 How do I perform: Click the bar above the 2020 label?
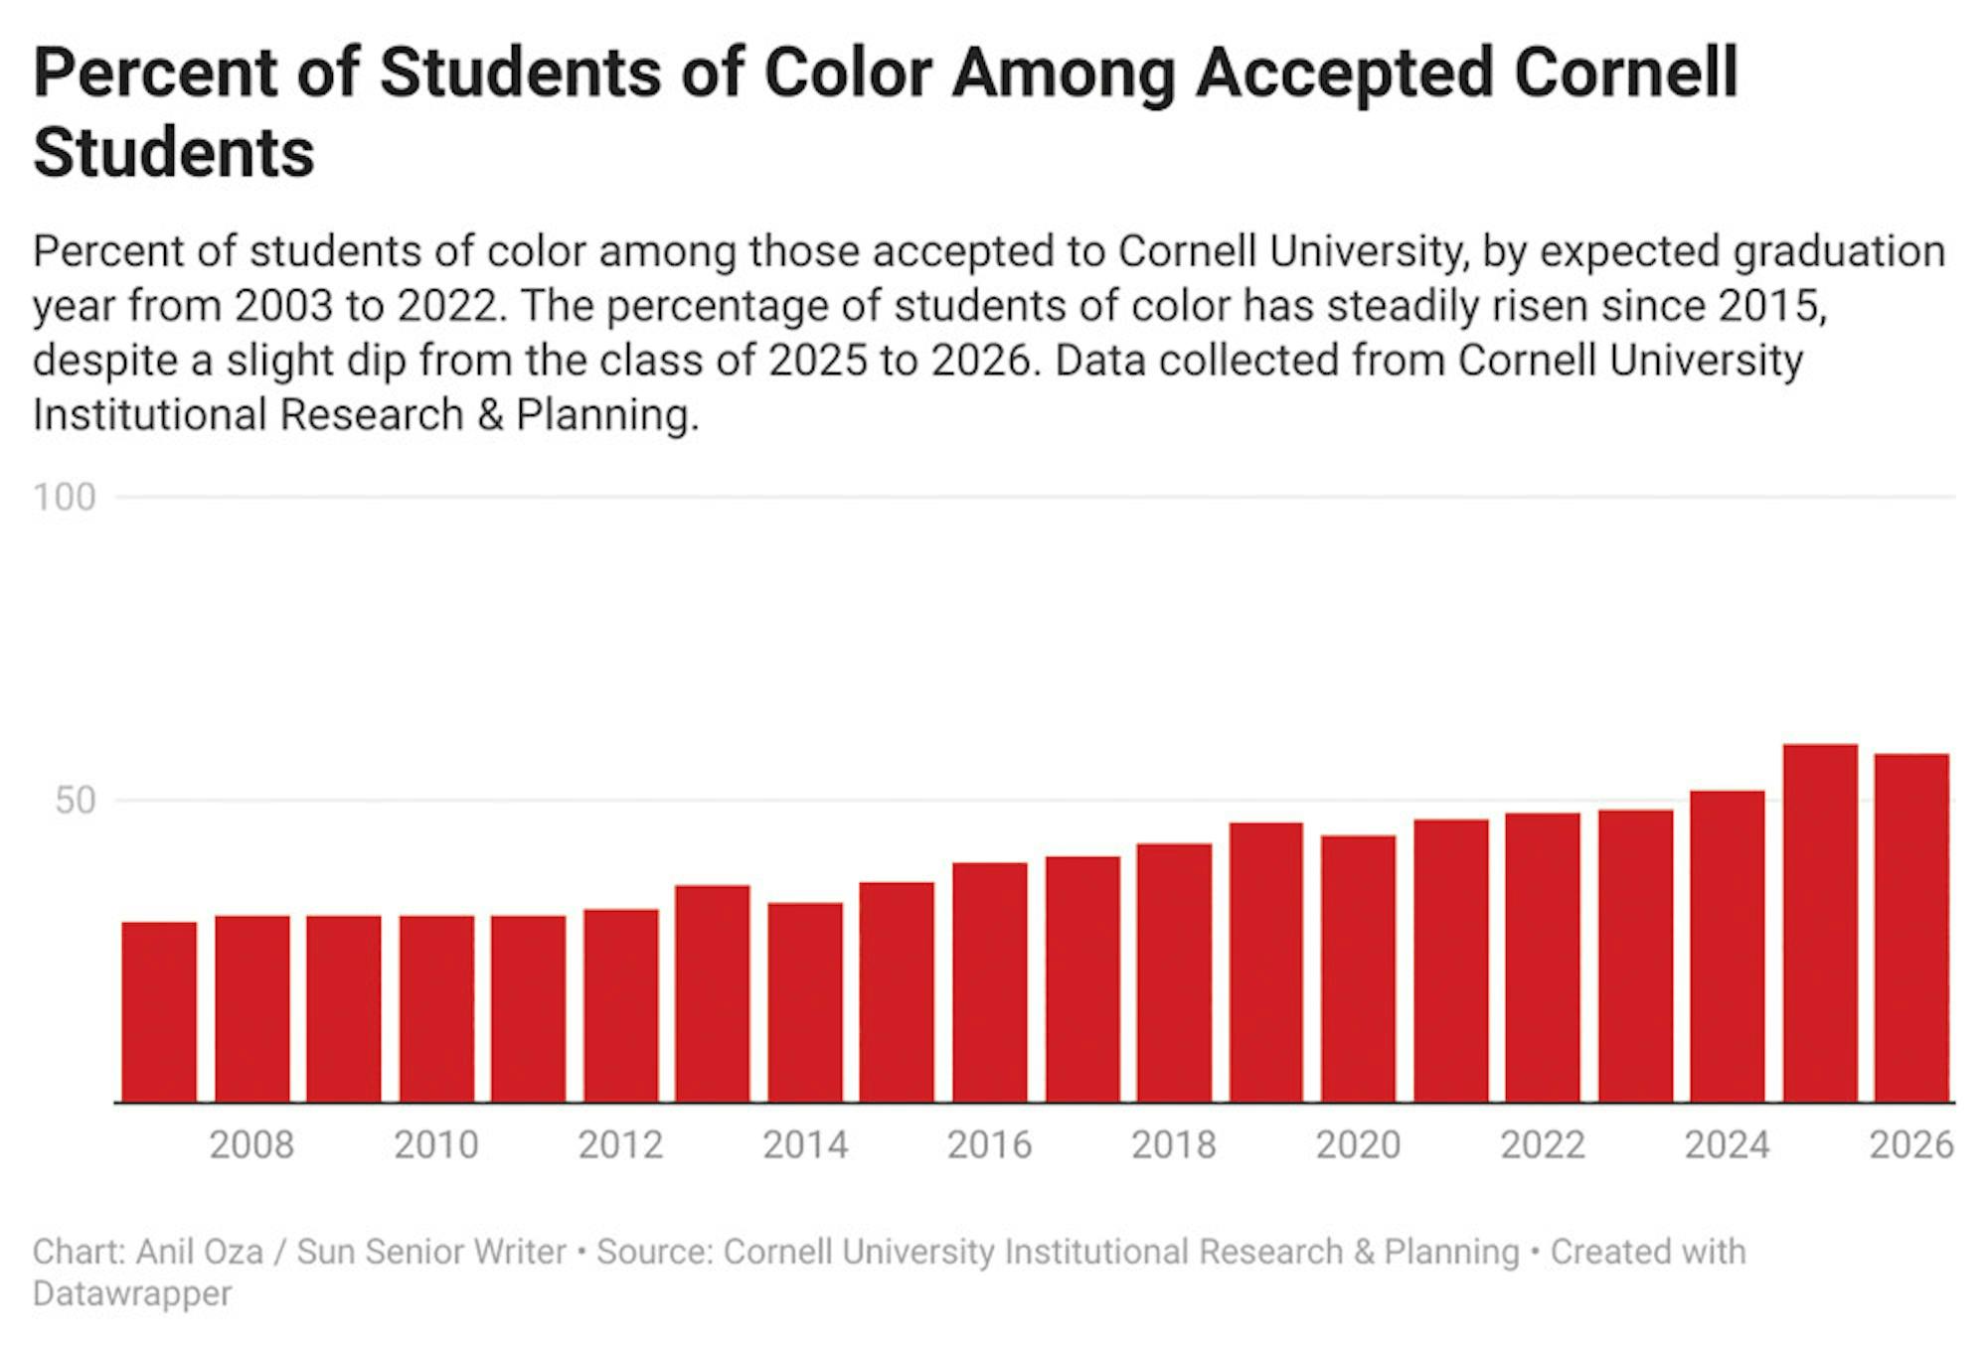click(x=1358, y=969)
